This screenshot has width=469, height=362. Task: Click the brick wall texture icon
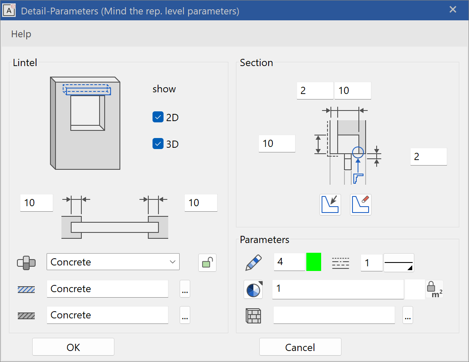point(253,316)
